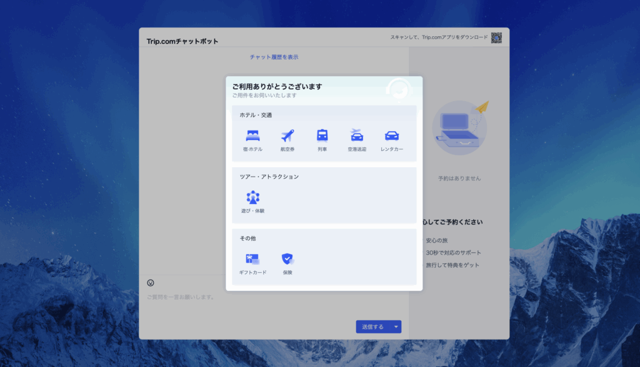
Task: Click the スキャンして Trip.comアプリをダウンロード text
Action: tap(439, 37)
